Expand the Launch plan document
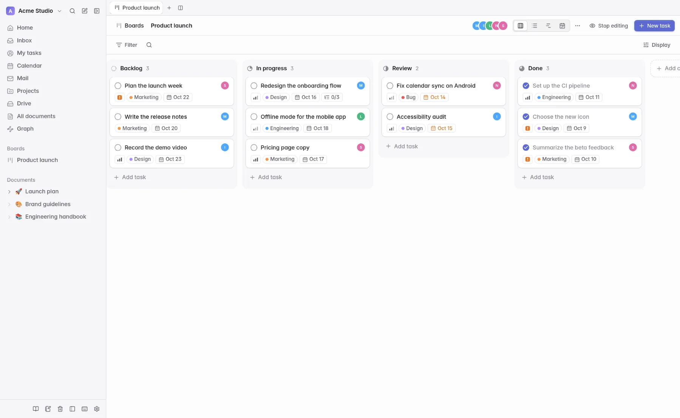The image size is (680, 418). pyautogui.click(x=9, y=192)
